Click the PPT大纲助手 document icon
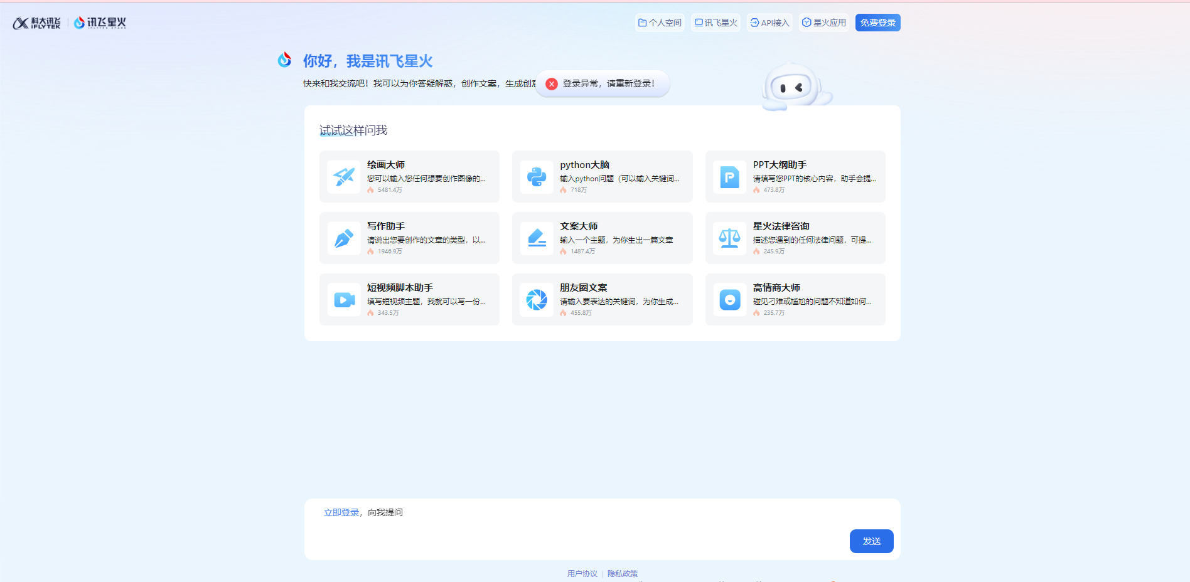 pyautogui.click(x=729, y=177)
